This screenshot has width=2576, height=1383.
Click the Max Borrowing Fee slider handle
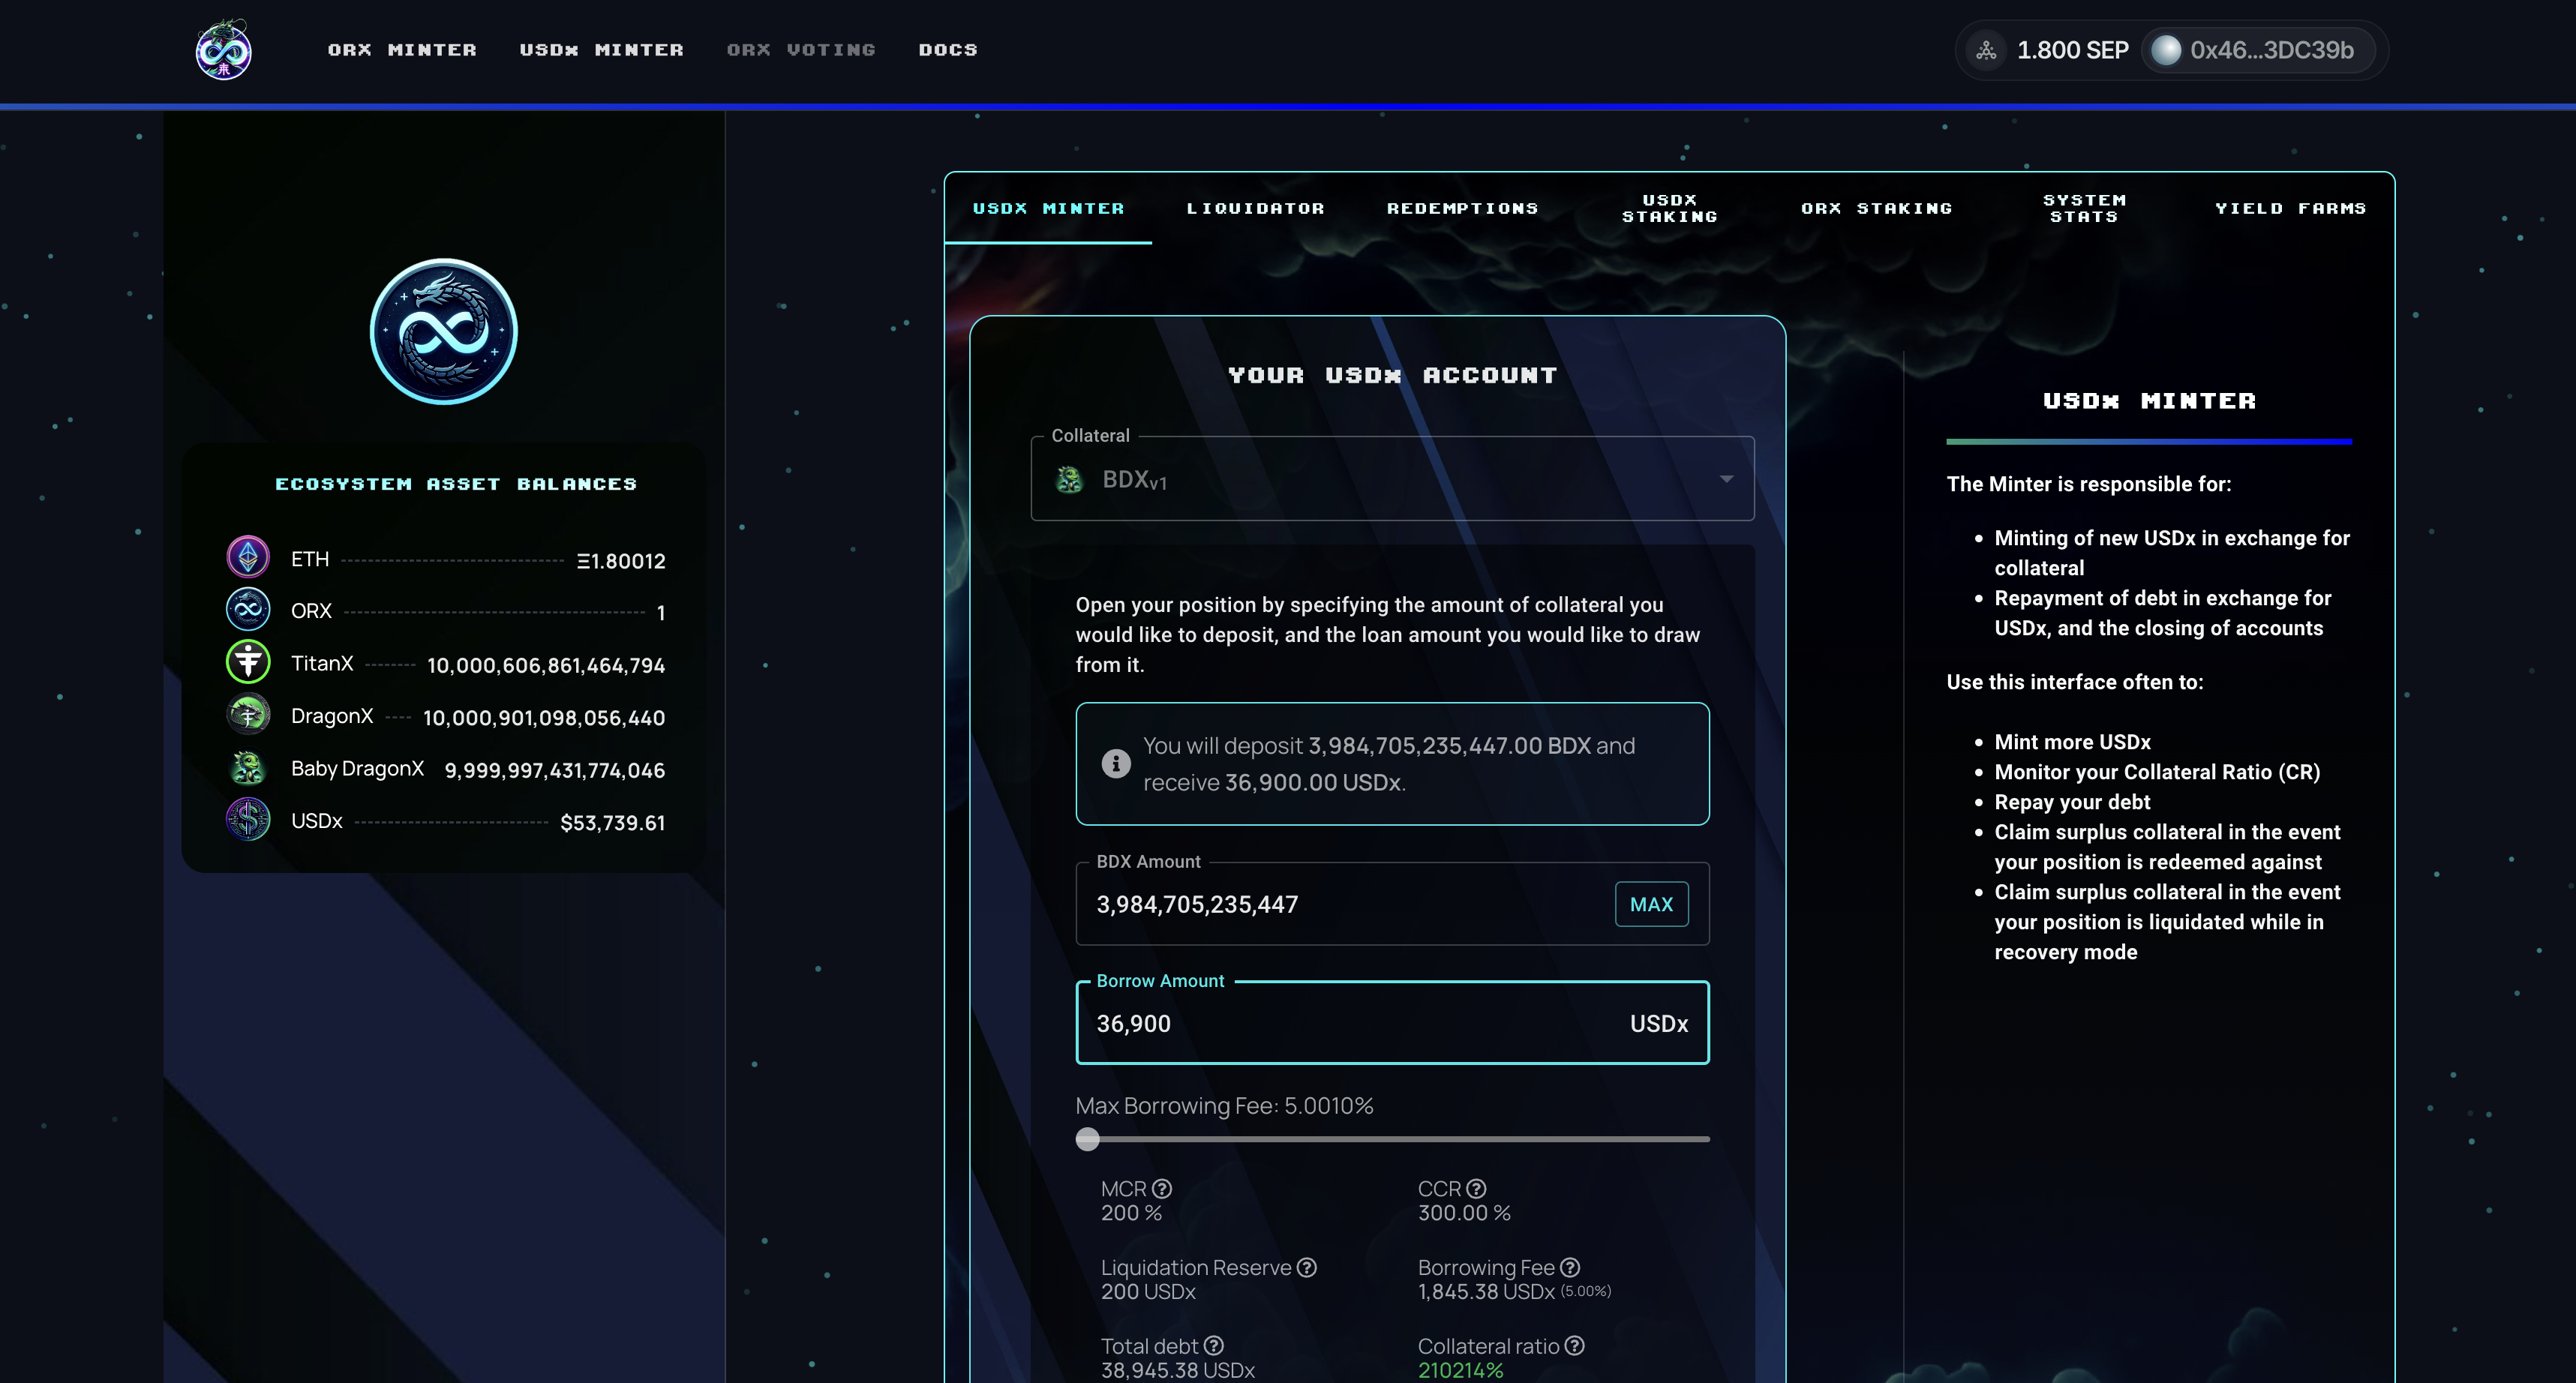(1087, 1139)
